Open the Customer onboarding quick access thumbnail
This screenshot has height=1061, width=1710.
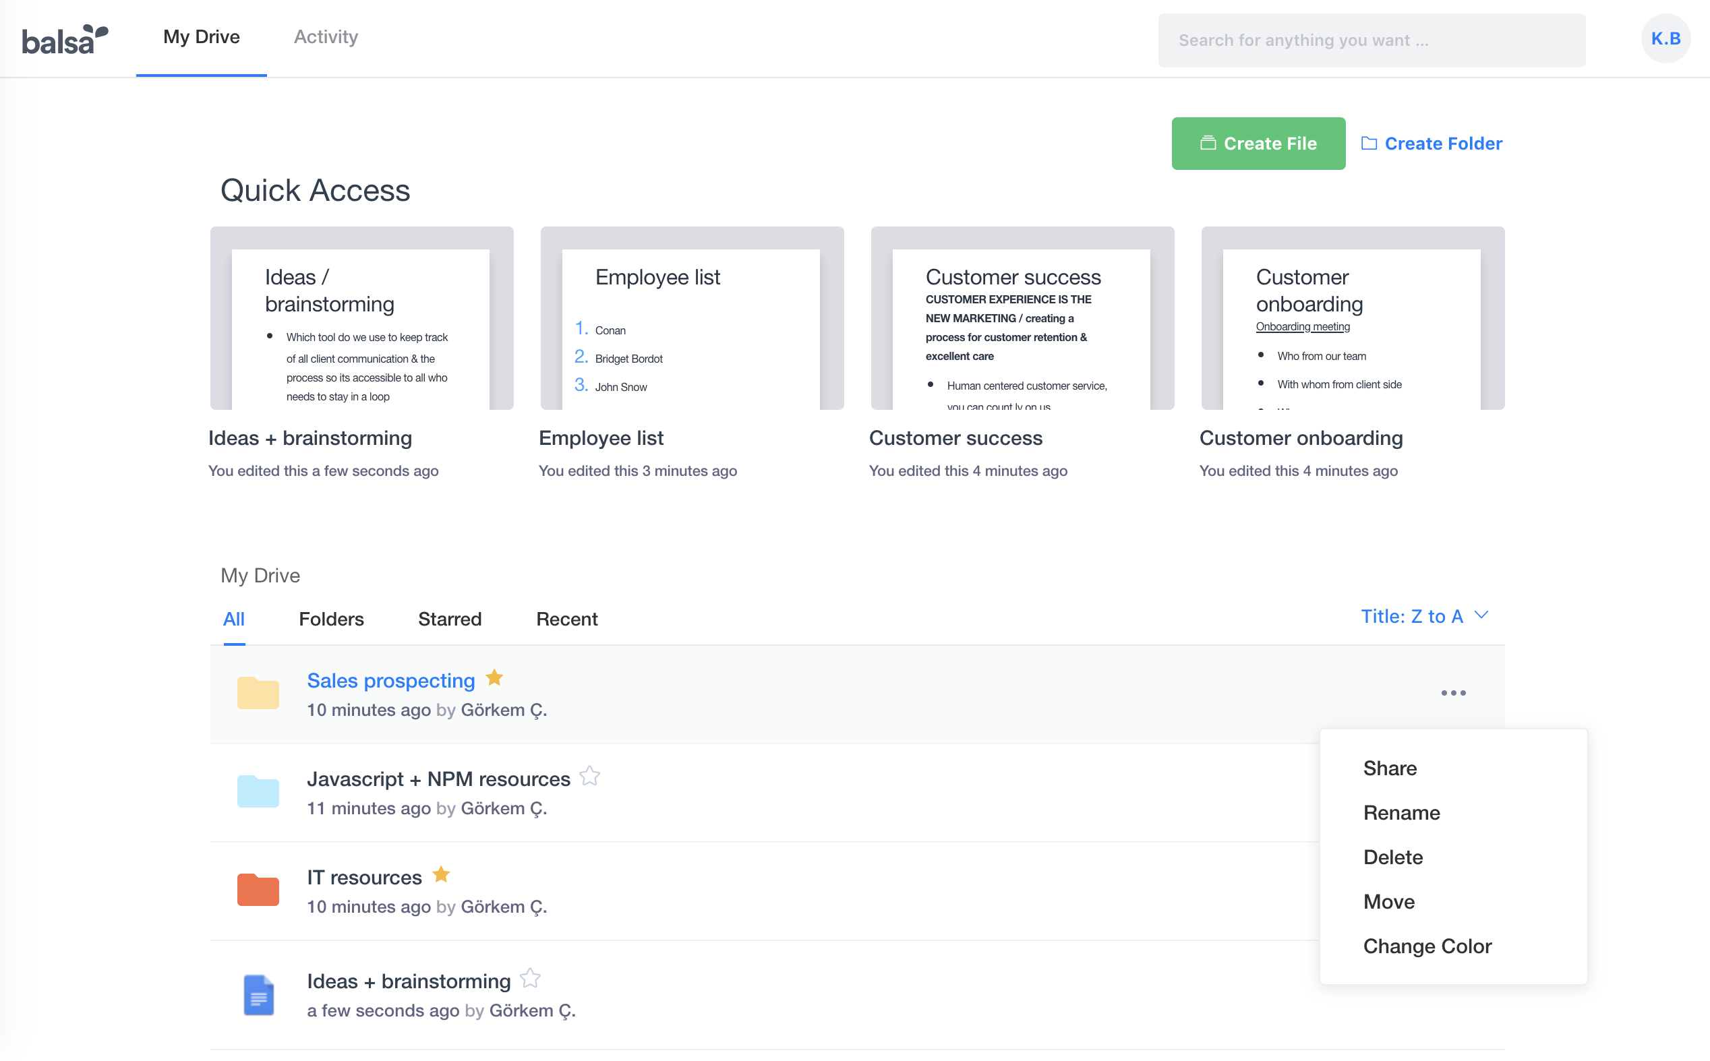pos(1353,318)
